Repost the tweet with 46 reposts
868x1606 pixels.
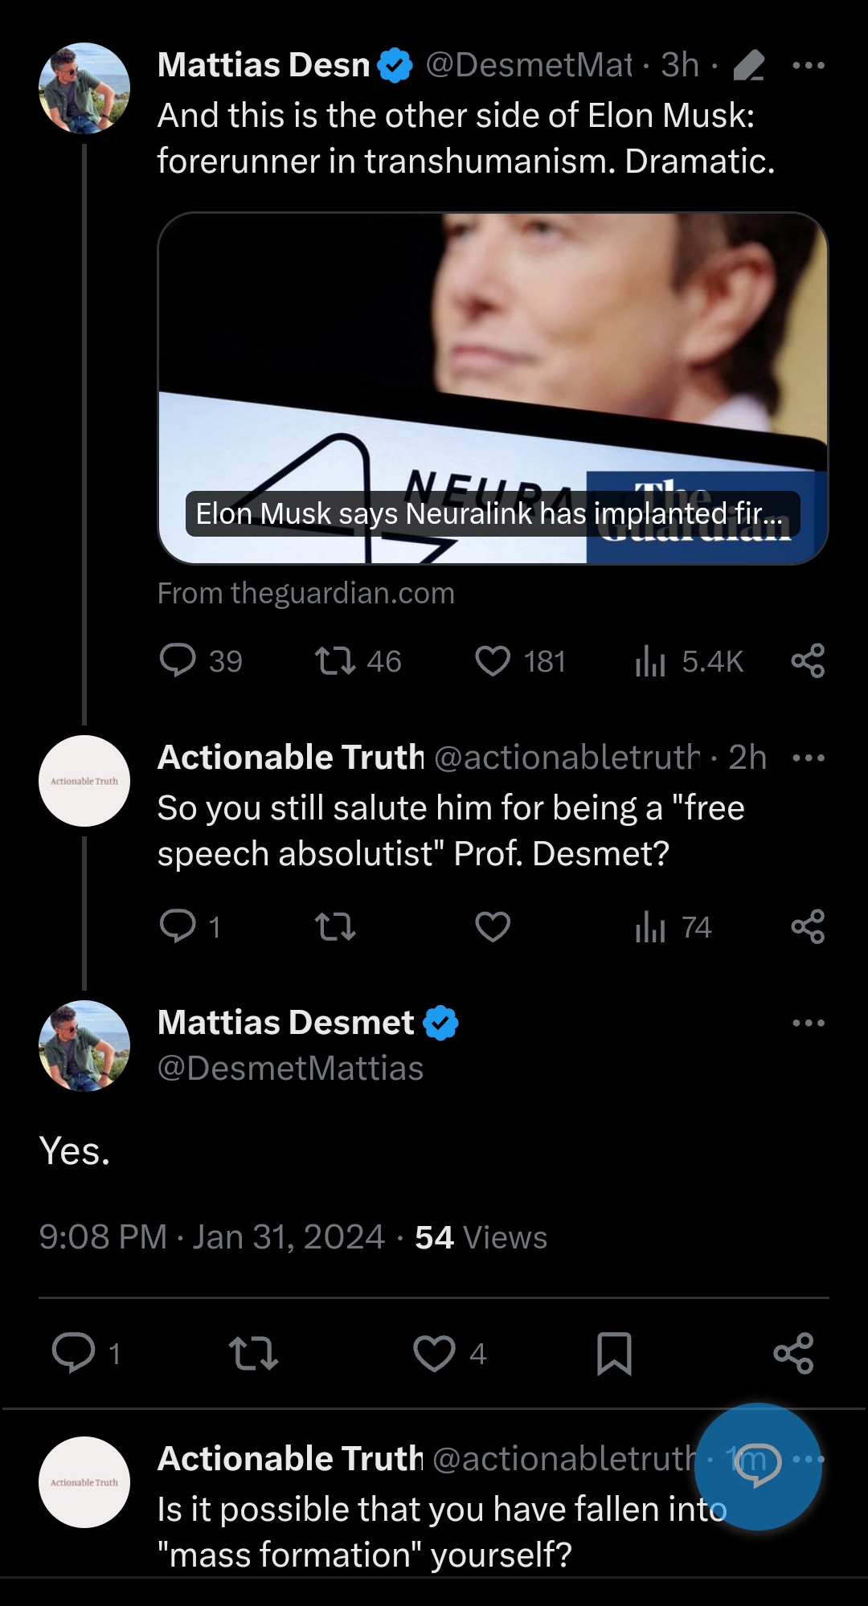tap(335, 661)
